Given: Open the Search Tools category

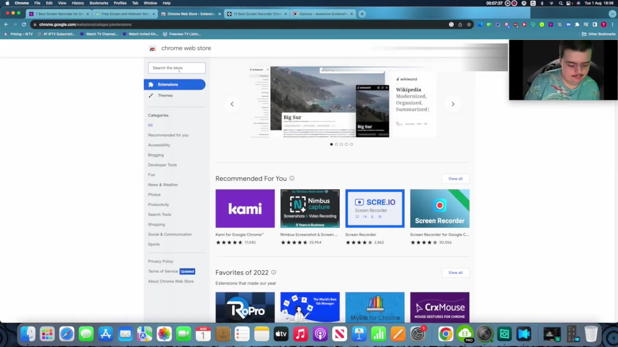Looking at the screenshot, I should point(159,214).
